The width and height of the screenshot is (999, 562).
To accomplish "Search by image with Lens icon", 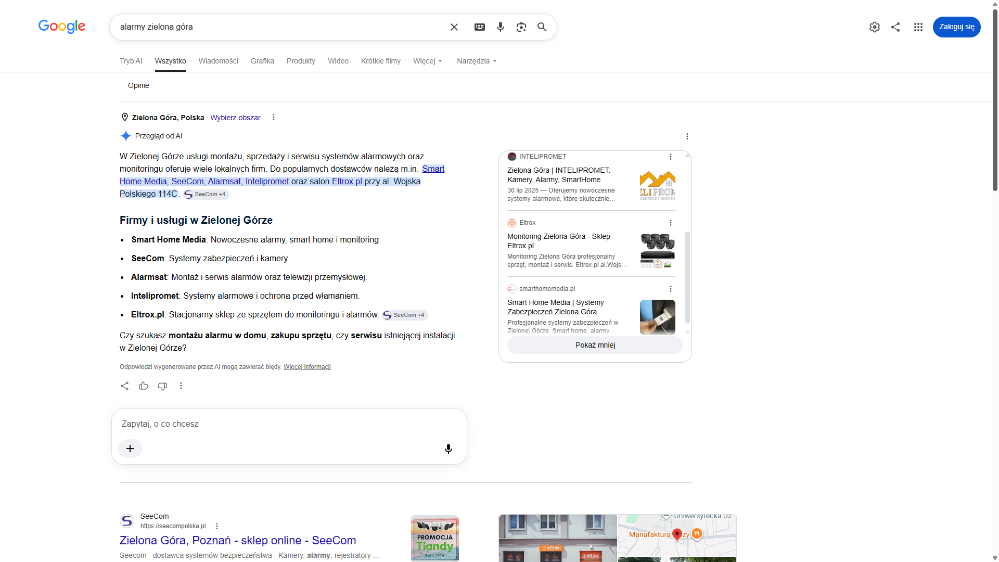I will [x=521, y=27].
